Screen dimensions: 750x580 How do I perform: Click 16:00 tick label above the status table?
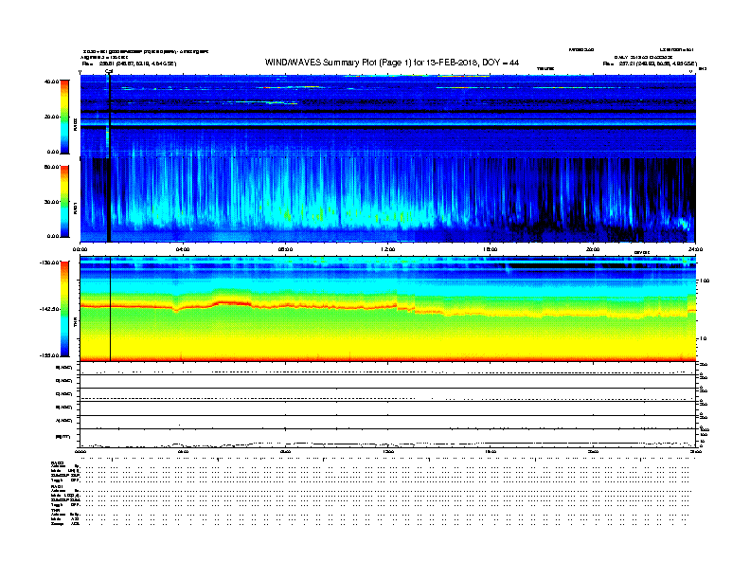coord(491,452)
